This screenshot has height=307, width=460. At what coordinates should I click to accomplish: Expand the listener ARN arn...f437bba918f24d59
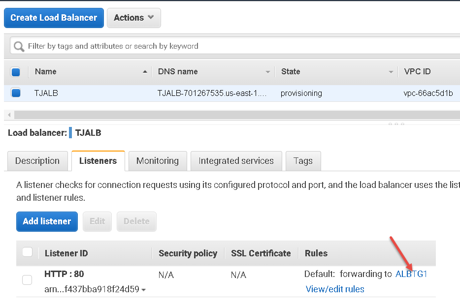143,290
